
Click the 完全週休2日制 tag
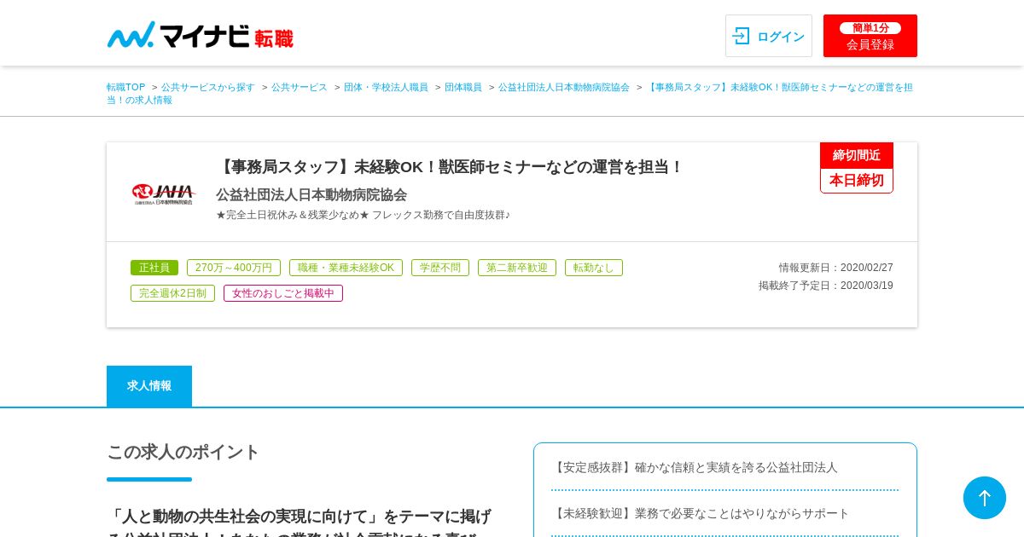click(x=172, y=293)
